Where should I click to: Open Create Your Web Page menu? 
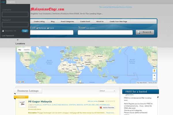[118, 22]
